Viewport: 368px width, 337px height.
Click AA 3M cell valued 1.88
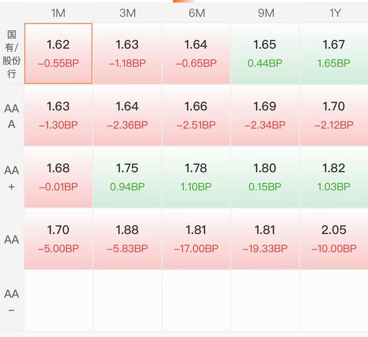127,239
